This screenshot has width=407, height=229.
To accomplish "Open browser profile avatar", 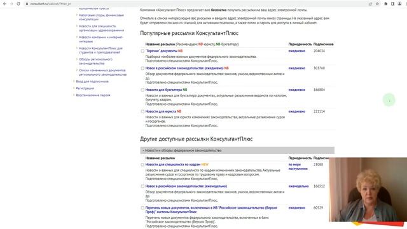I will [400, 4].
